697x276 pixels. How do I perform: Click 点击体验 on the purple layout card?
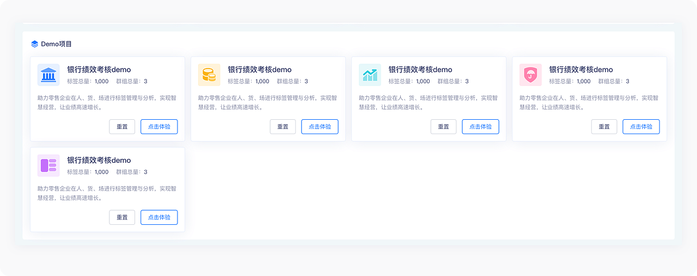[159, 217]
